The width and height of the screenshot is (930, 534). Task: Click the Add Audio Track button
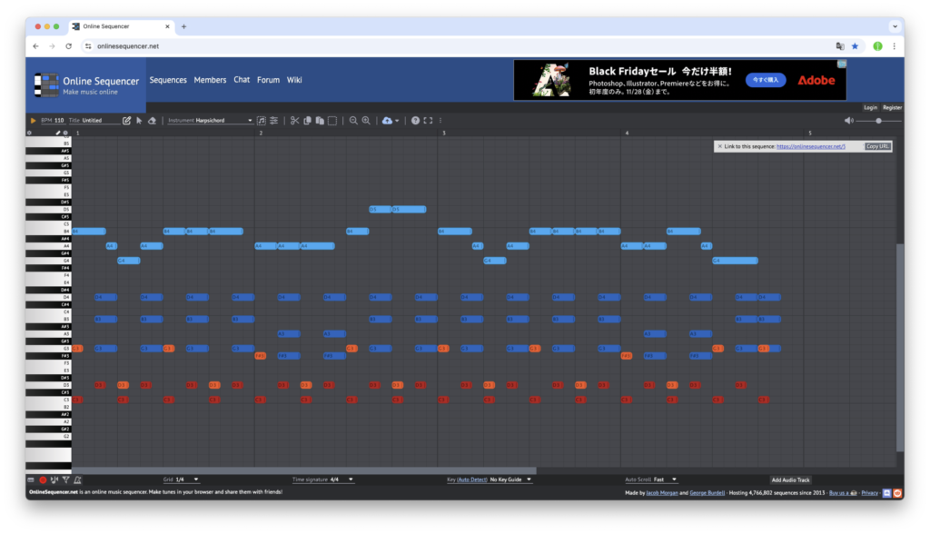(790, 480)
